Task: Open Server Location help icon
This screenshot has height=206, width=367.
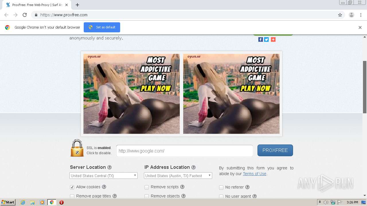Action: pos(110,167)
